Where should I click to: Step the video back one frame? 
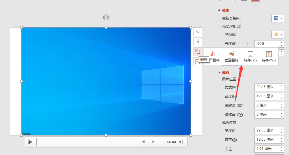(144, 142)
